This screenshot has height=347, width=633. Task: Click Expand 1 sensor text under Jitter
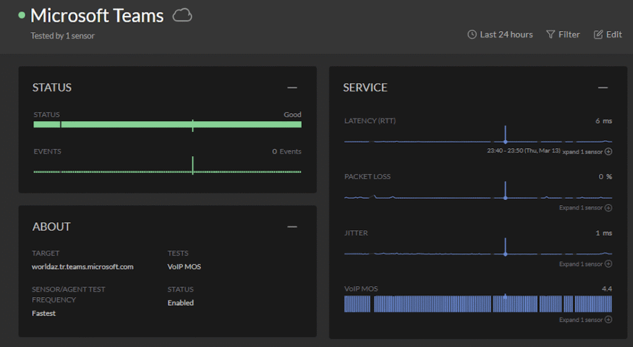pos(580,264)
